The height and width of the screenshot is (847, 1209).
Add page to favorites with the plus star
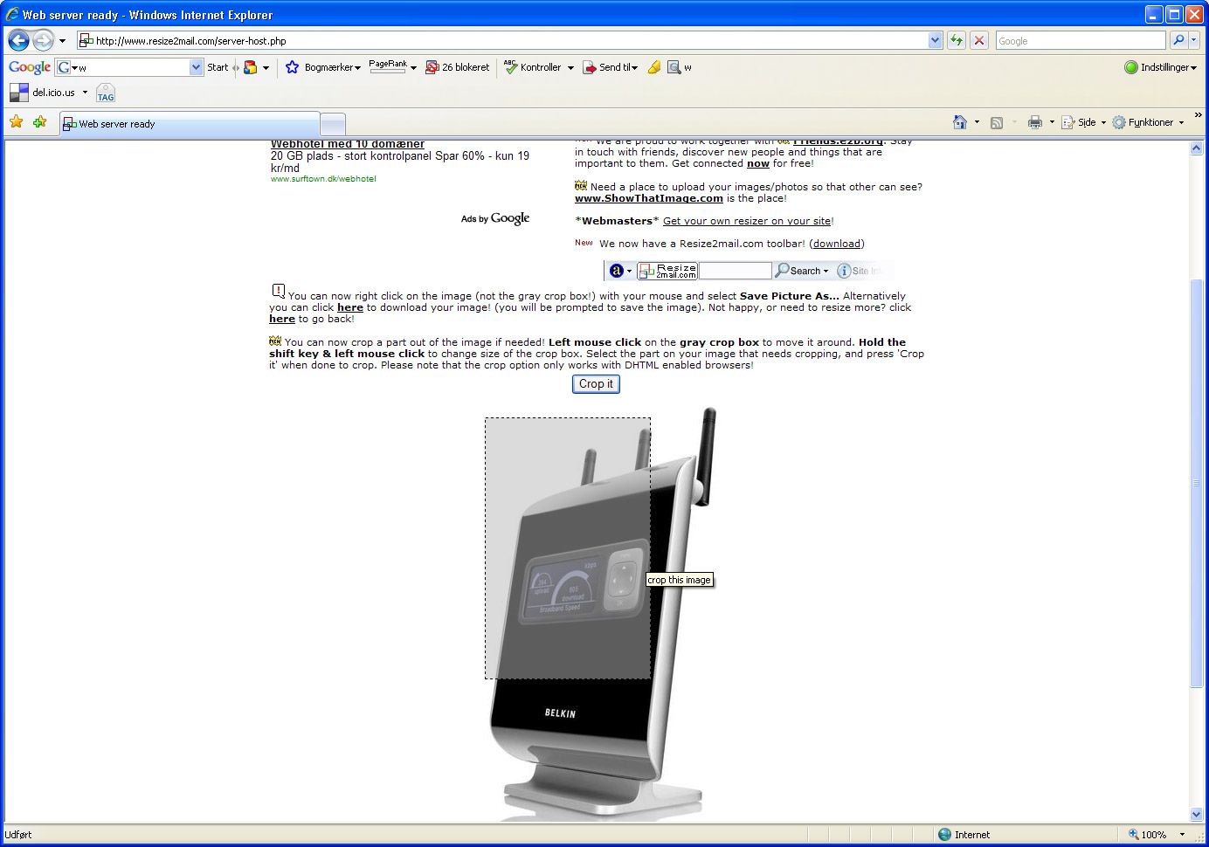pos(39,122)
